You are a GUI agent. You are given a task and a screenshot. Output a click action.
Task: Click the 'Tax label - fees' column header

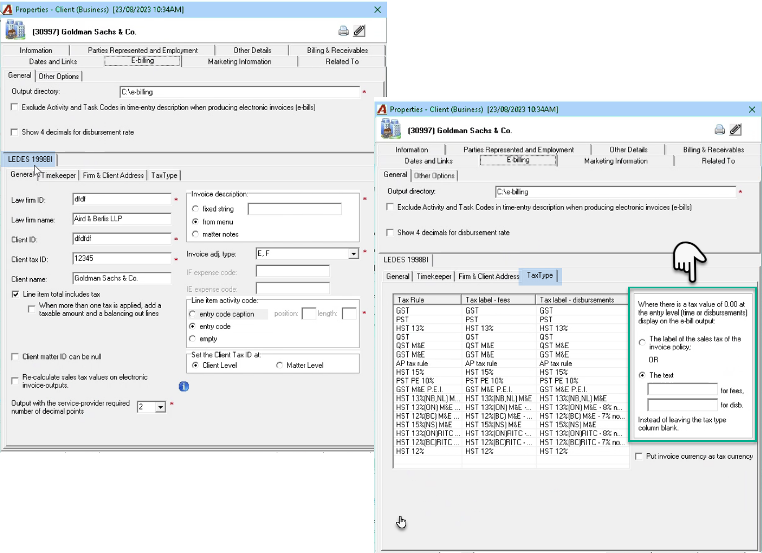(499, 300)
